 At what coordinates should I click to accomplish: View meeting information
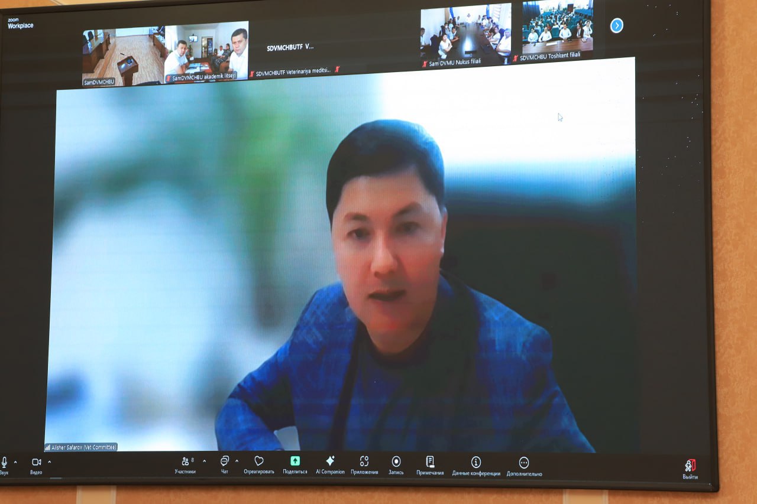[x=476, y=466]
